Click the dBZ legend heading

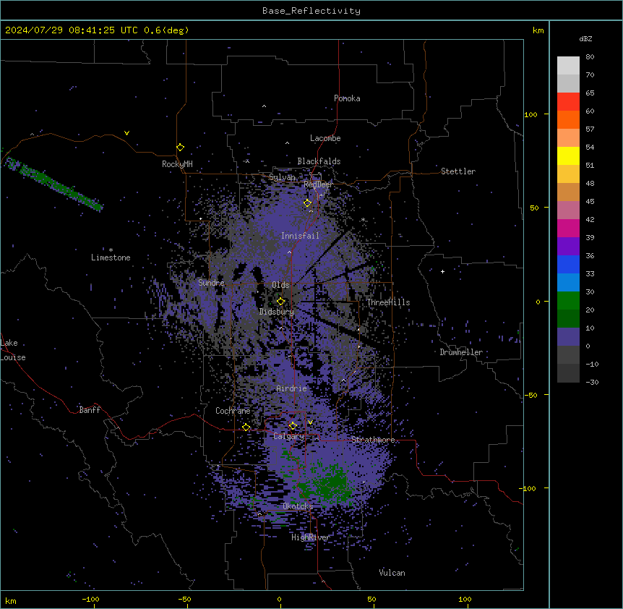pos(585,38)
